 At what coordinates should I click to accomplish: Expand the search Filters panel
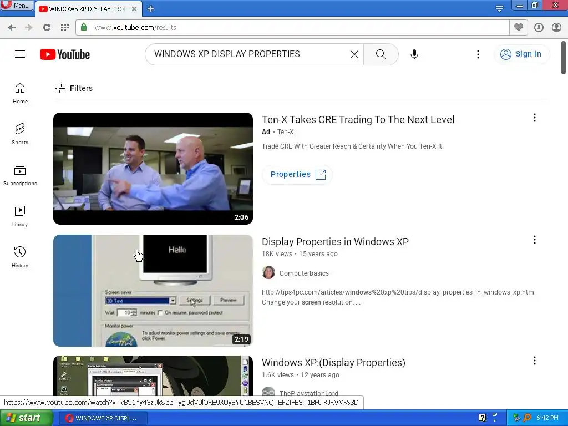74,88
